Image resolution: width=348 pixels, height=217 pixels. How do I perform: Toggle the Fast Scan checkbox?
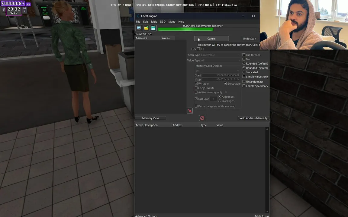[196, 99]
